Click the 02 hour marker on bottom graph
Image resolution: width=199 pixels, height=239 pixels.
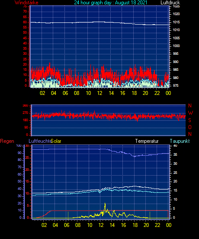[44, 225]
